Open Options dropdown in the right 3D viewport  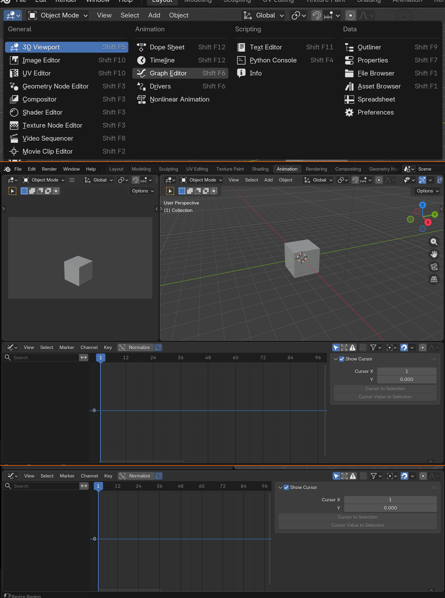(428, 191)
